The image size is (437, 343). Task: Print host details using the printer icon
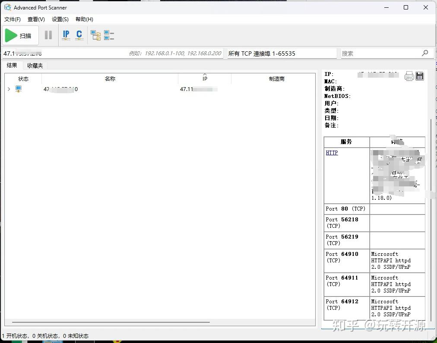click(x=409, y=76)
